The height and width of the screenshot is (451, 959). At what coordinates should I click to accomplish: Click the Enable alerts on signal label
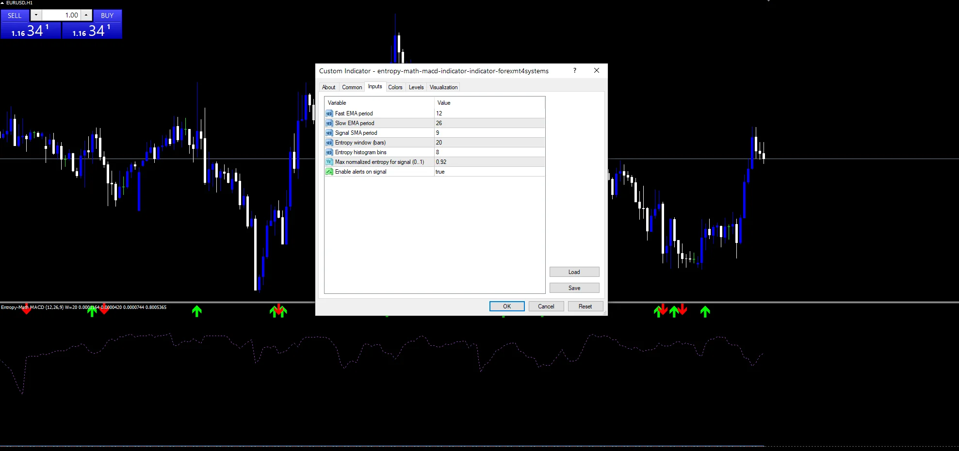[x=361, y=172]
